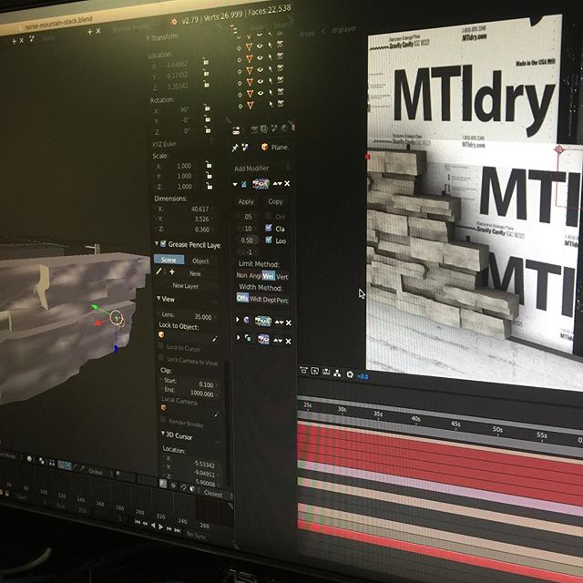Jump to the first frame in Blender timeline

click(138, 522)
